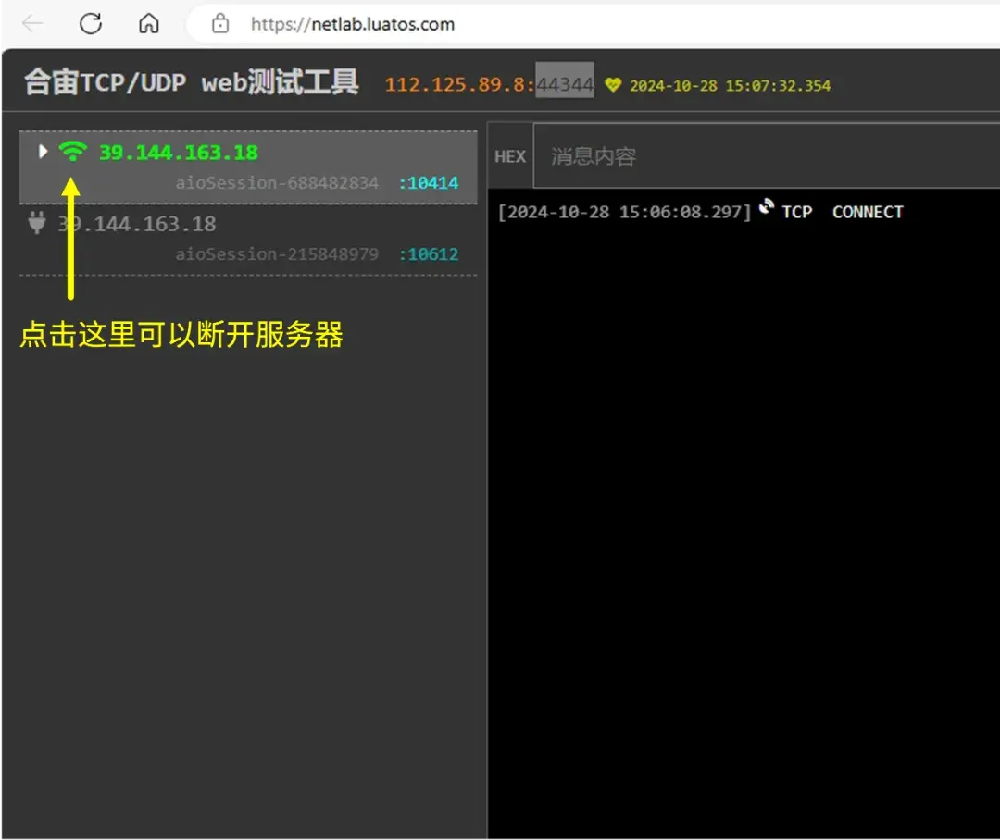
Task: Click port label :10414
Action: 429,183
